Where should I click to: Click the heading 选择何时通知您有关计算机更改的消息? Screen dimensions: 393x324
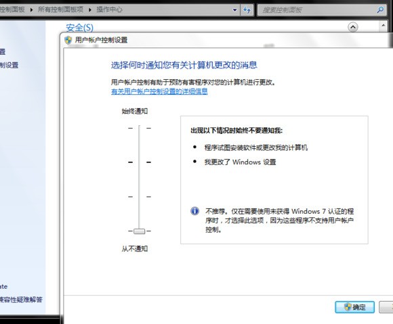(x=184, y=66)
